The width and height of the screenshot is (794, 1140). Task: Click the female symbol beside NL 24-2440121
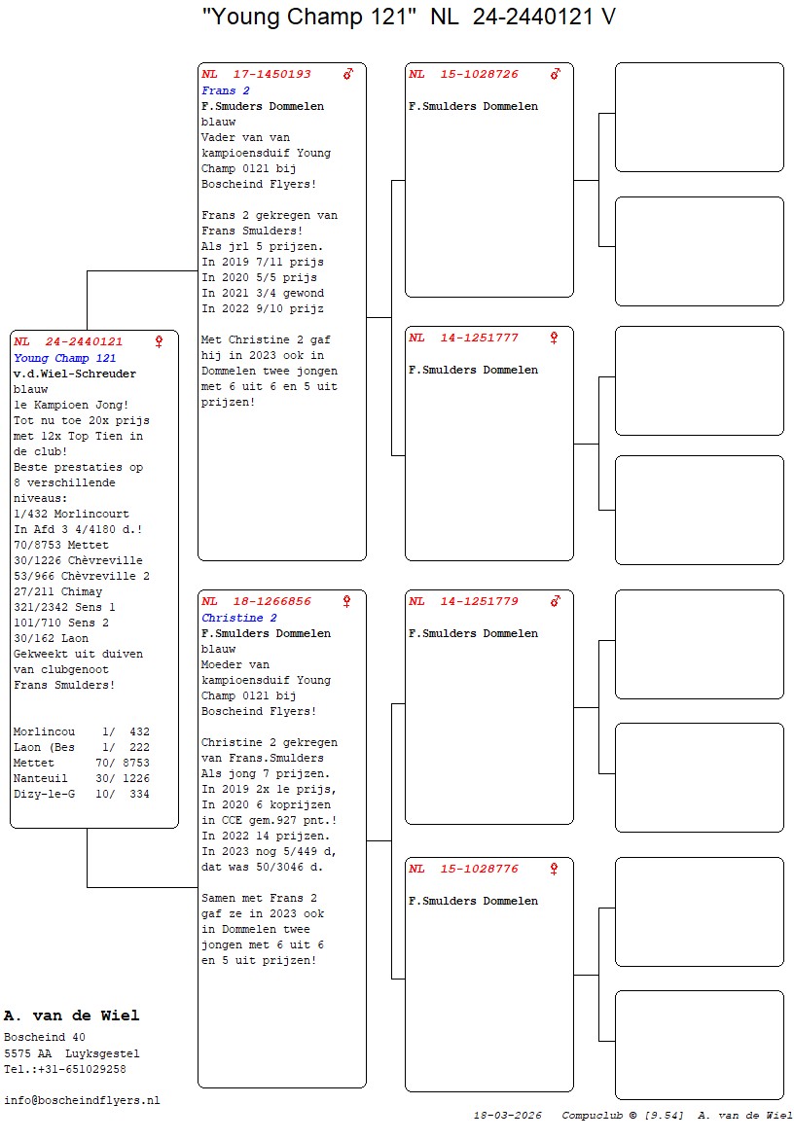click(159, 342)
